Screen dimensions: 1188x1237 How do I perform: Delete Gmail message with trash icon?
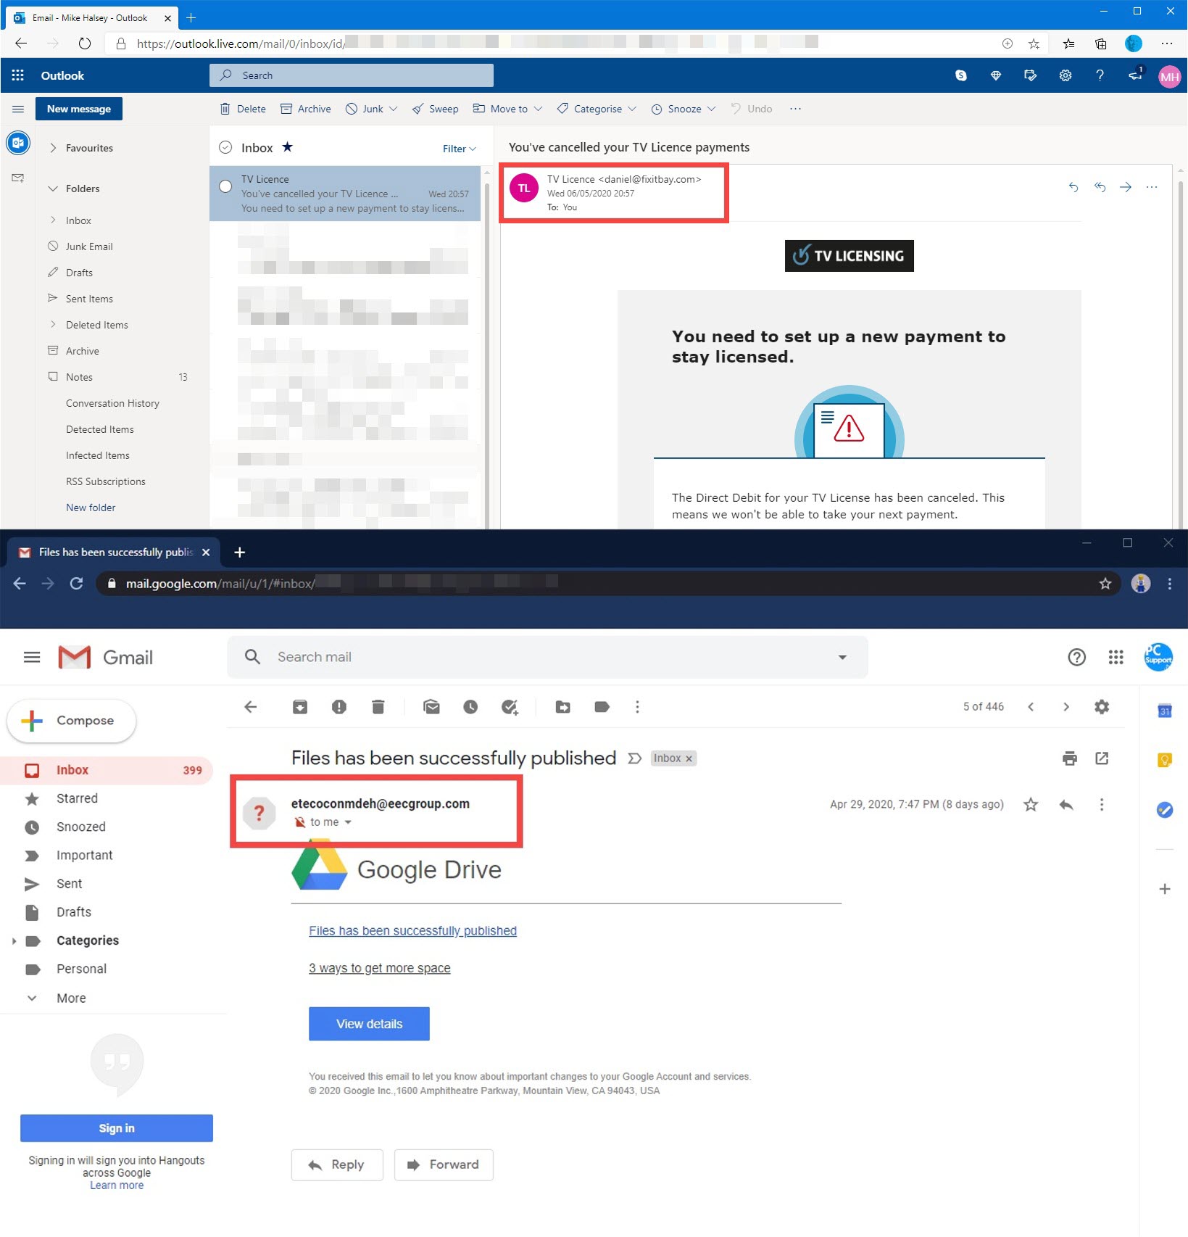click(x=378, y=707)
